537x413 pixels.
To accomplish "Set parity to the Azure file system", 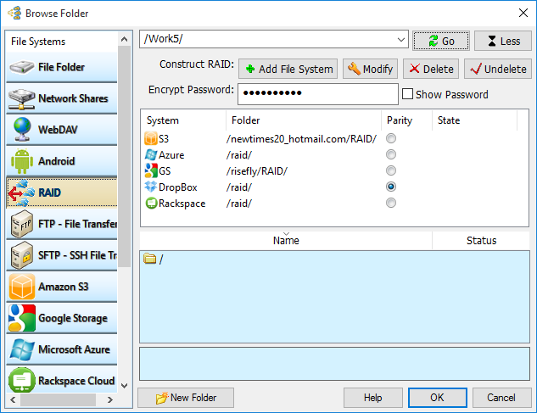I will [x=391, y=154].
